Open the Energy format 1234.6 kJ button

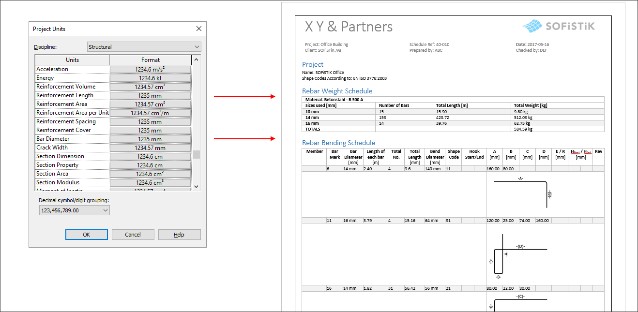click(x=151, y=78)
